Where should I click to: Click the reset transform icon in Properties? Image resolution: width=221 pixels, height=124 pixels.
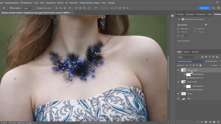tap(206, 25)
